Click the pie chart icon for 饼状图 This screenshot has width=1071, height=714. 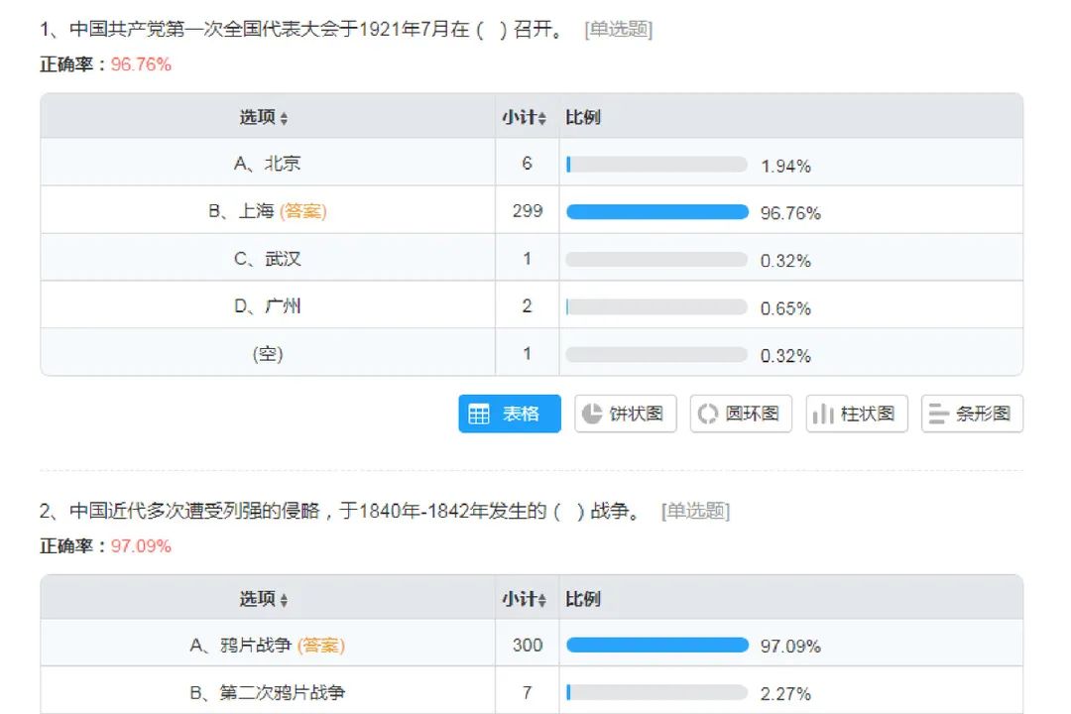click(x=592, y=415)
